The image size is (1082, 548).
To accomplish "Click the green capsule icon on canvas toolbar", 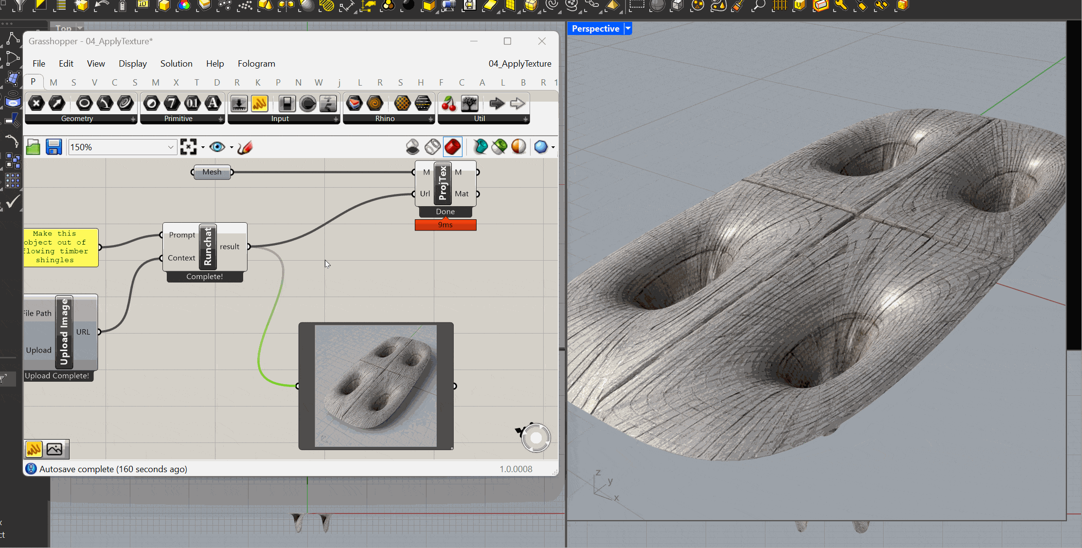I will [x=499, y=146].
